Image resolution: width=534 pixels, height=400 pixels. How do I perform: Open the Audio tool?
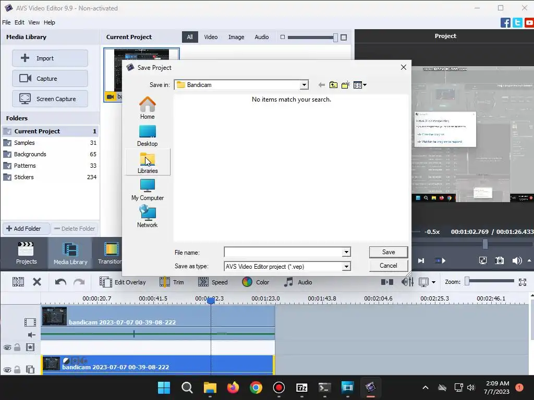point(298,282)
